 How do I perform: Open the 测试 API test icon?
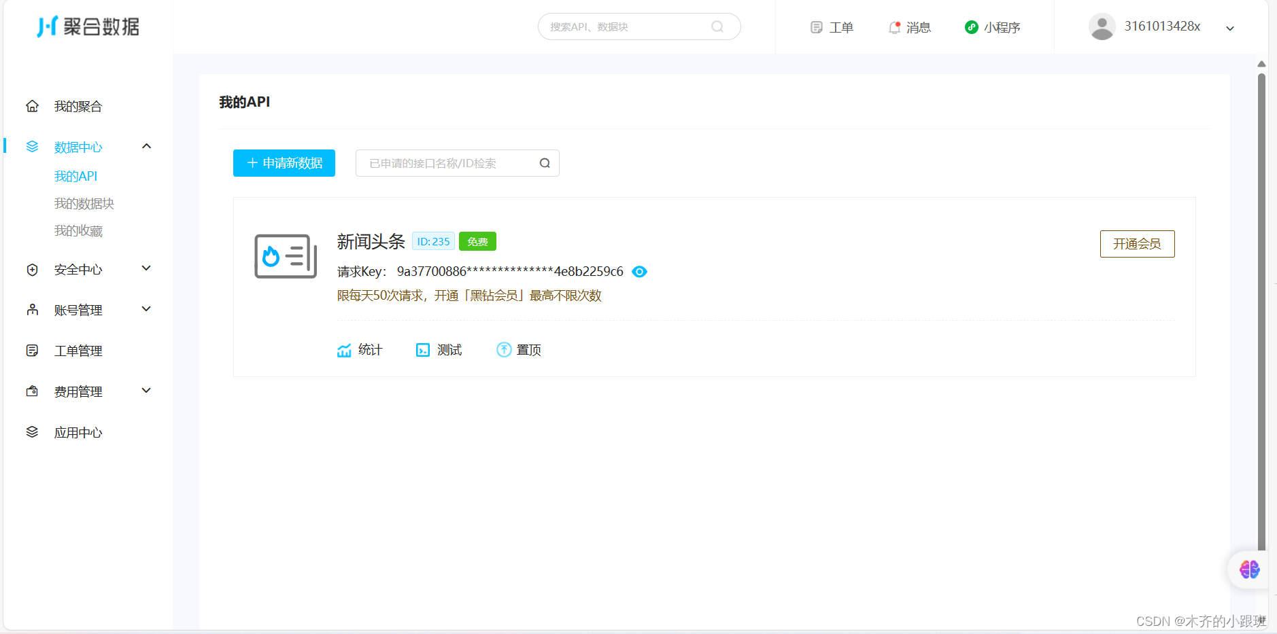coord(424,349)
